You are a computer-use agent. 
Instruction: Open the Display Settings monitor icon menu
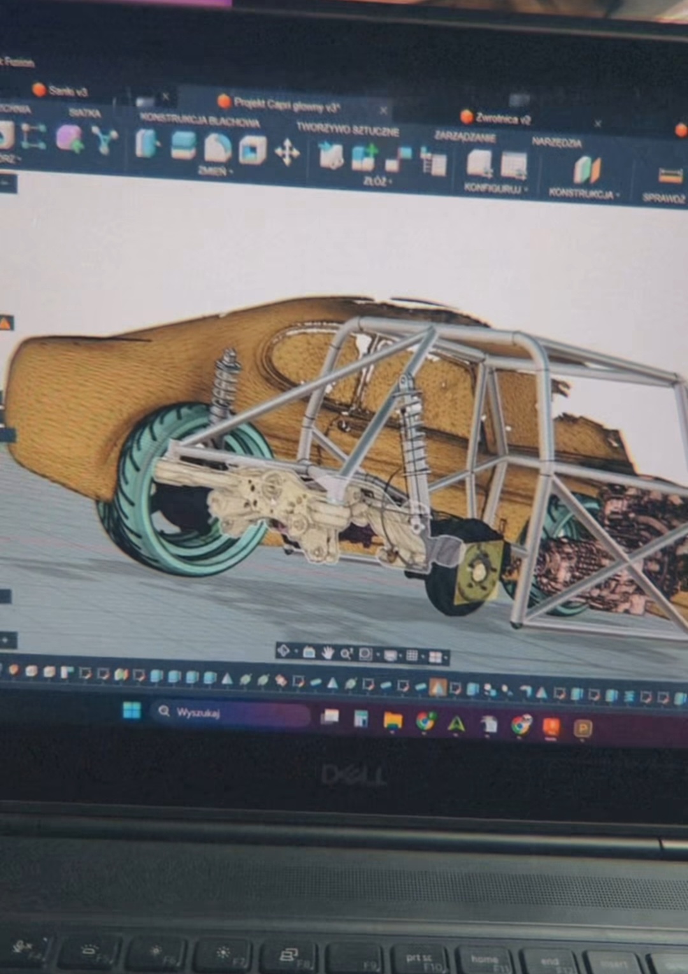(391, 655)
